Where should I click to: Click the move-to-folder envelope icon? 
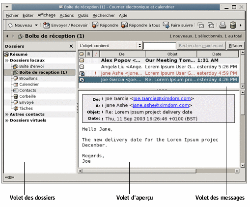tap(201, 25)
